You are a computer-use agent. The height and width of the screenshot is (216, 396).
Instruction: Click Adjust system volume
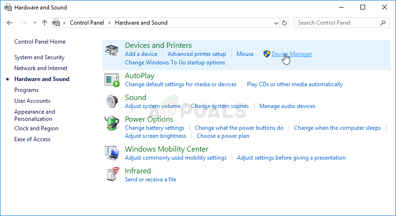click(x=153, y=106)
